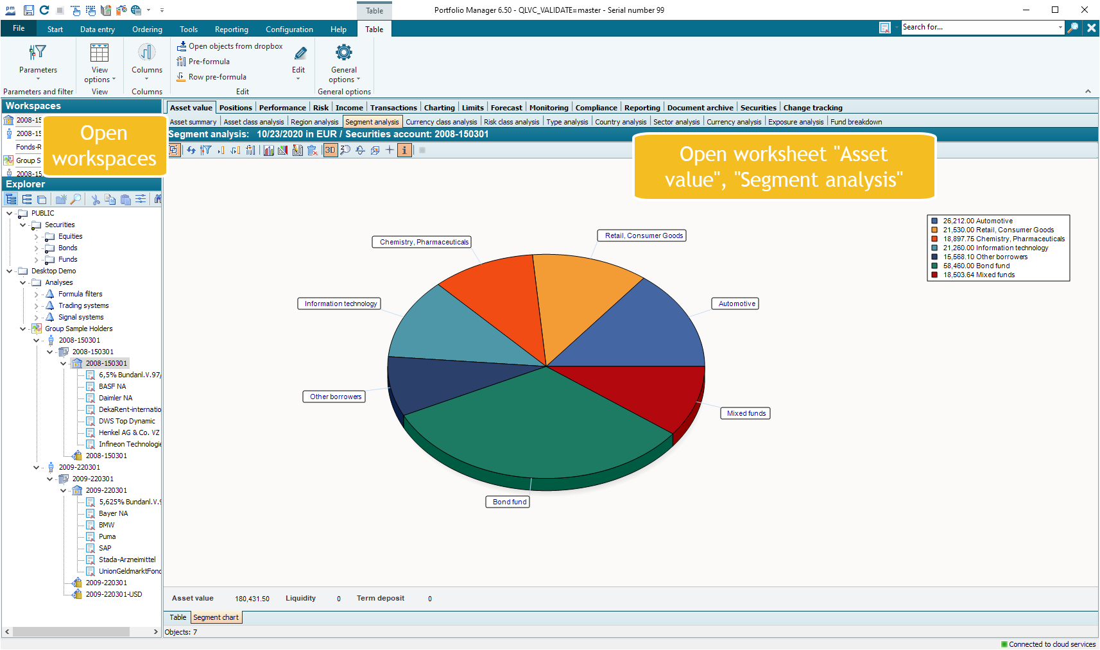Toggle the 3D chart view button
This screenshot has width=1100, height=650.
(330, 150)
